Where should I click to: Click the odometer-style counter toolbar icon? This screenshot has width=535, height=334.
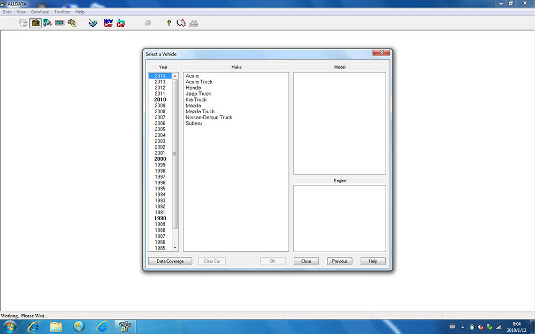[60, 23]
